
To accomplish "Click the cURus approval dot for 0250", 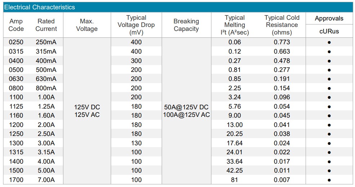I will click(329, 42).
